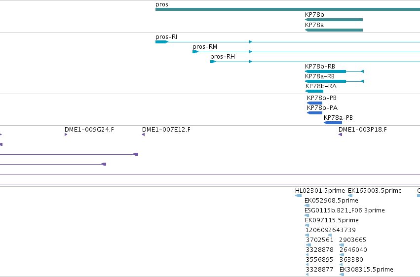Image resolution: width=420 pixels, height=277 pixels.
Task: Select transcript KP78b-RB
Action: click(334, 71)
